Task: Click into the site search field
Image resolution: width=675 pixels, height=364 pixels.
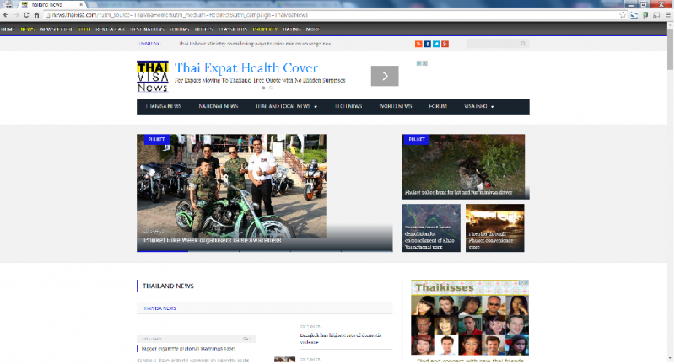Action: click(x=493, y=44)
